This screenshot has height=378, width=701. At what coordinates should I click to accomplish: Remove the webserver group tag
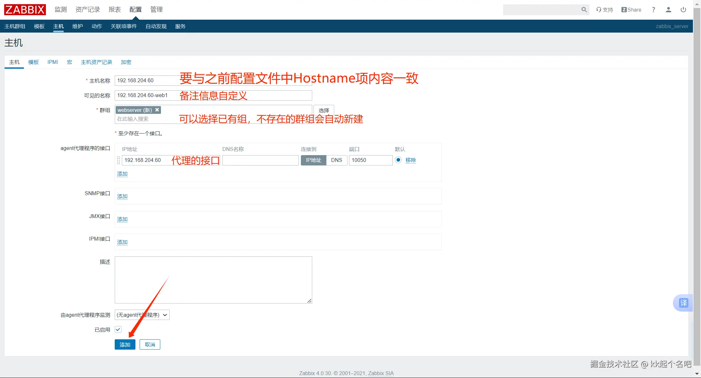point(157,110)
